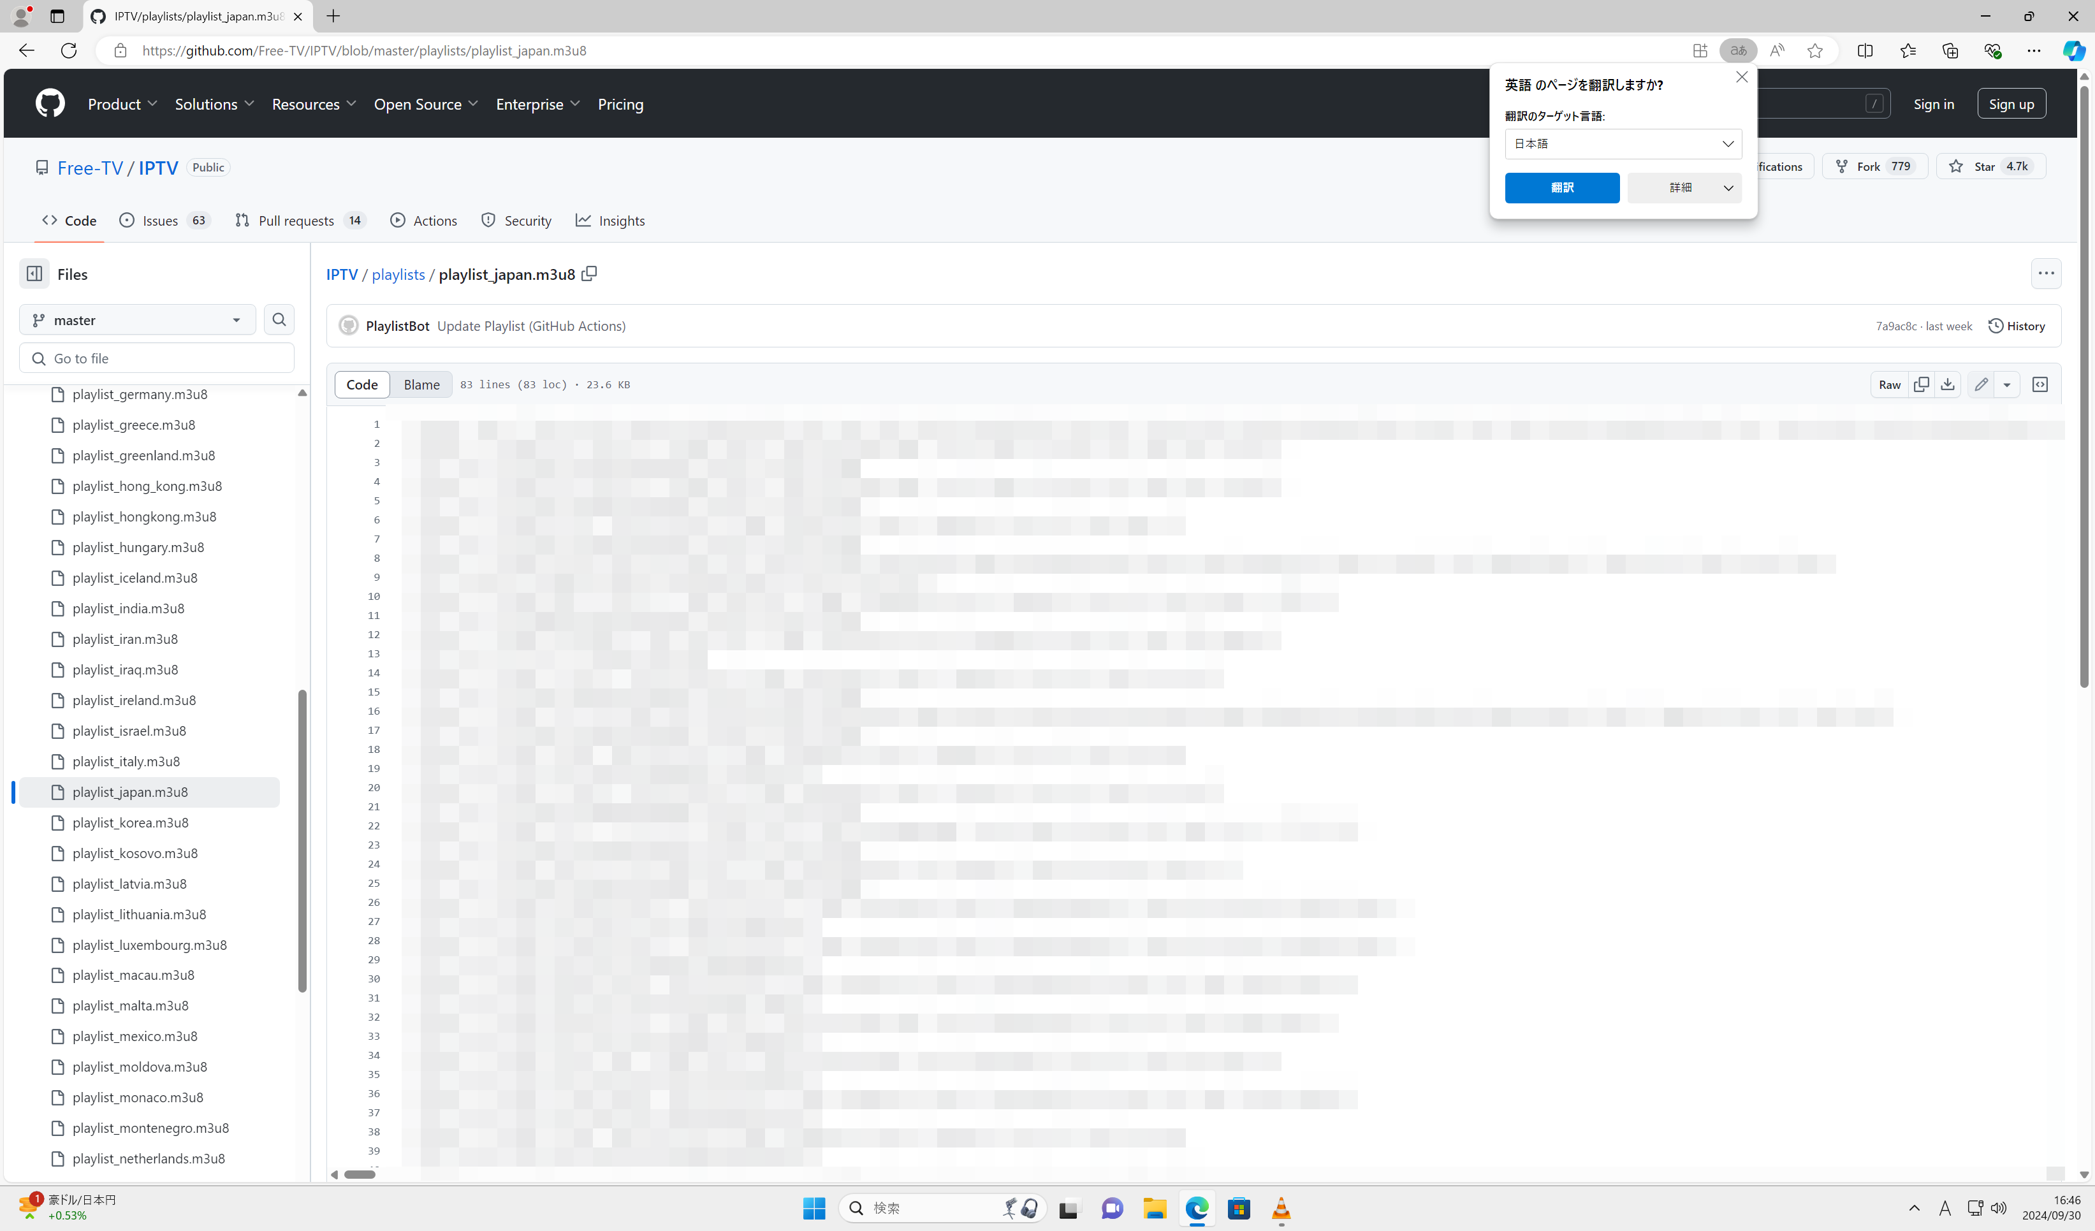Copy raw file contents icon
Screen dimensions: 2095x1231
coord(1920,384)
